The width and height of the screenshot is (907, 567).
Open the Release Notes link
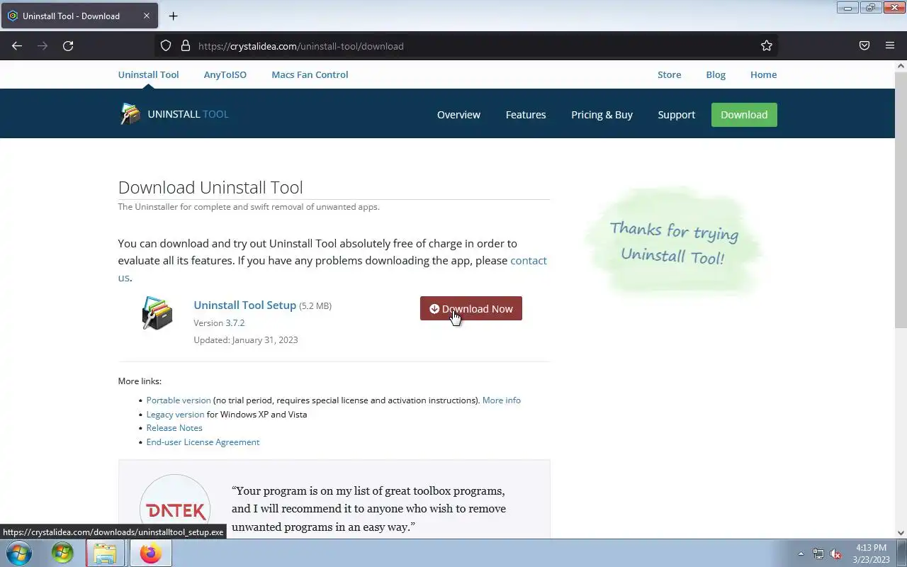[x=174, y=427]
